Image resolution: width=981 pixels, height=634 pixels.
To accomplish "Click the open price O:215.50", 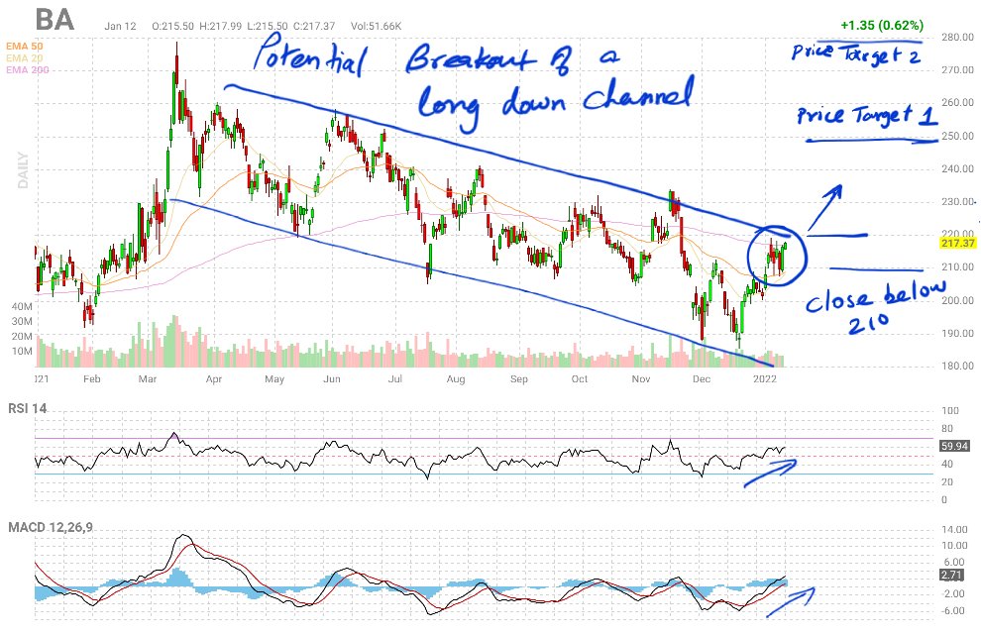I will [172, 27].
